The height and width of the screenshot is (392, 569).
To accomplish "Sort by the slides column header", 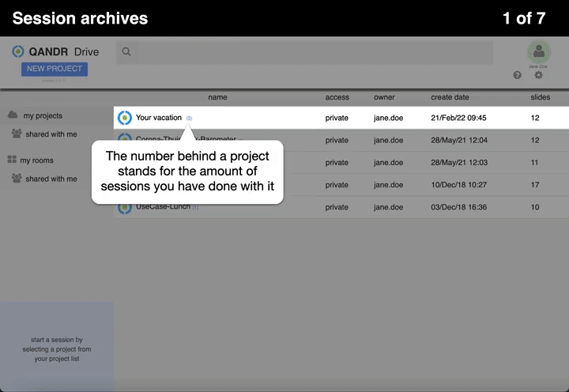I will [541, 97].
